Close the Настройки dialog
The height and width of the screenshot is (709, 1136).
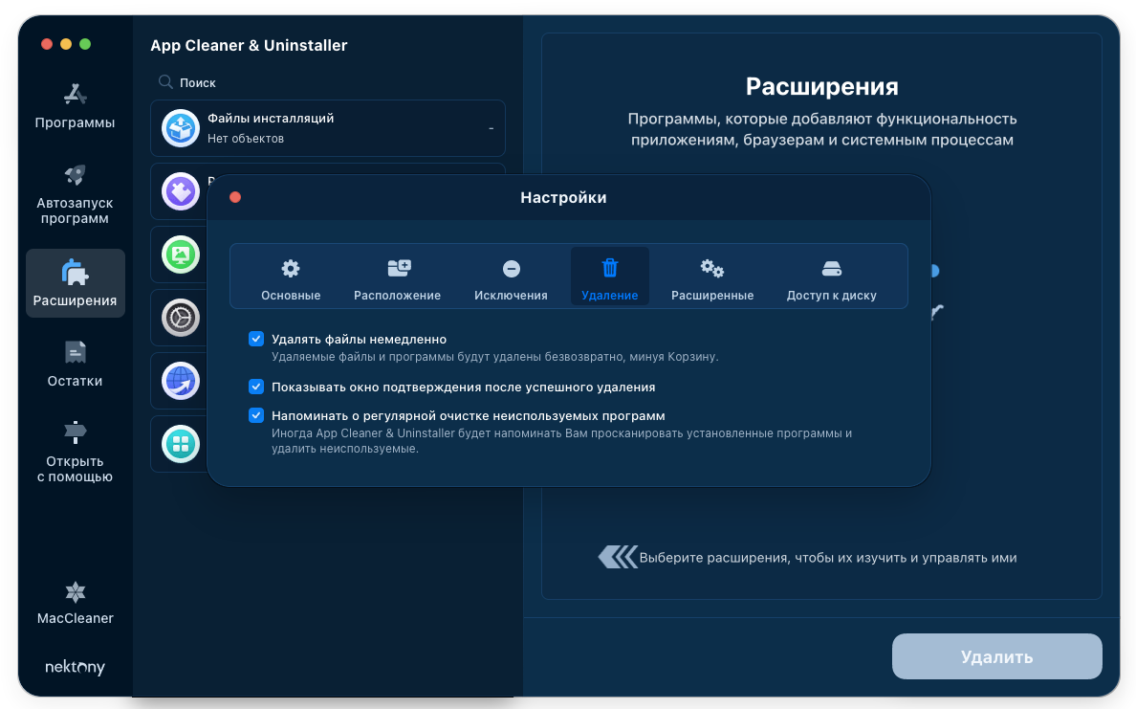click(x=235, y=197)
